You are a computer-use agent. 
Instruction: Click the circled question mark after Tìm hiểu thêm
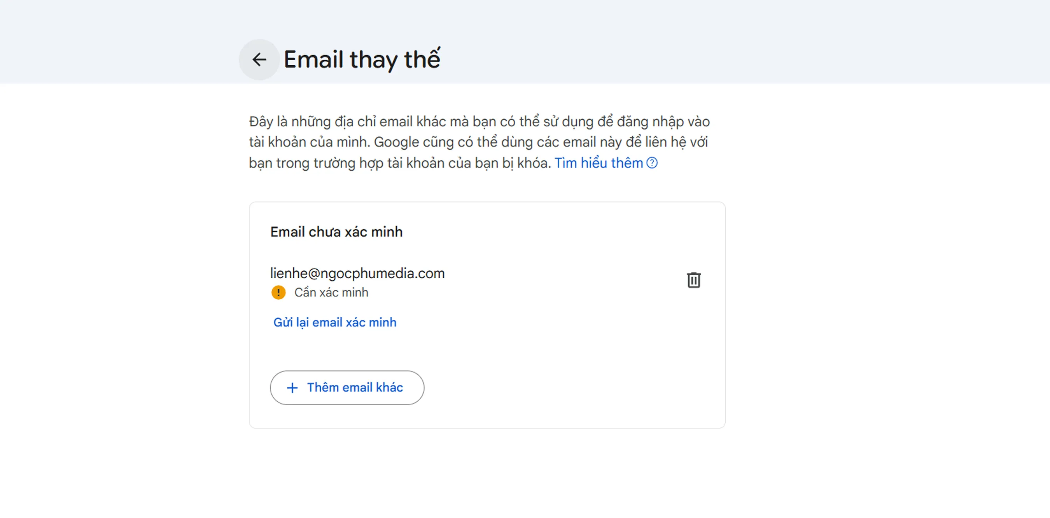pyautogui.click(x=652, y=163)
